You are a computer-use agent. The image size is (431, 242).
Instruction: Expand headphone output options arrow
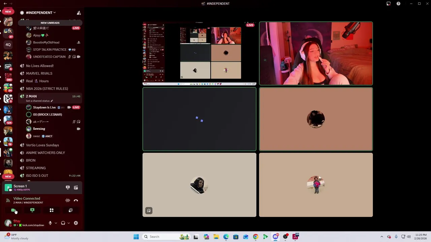(x=68, y=223)
